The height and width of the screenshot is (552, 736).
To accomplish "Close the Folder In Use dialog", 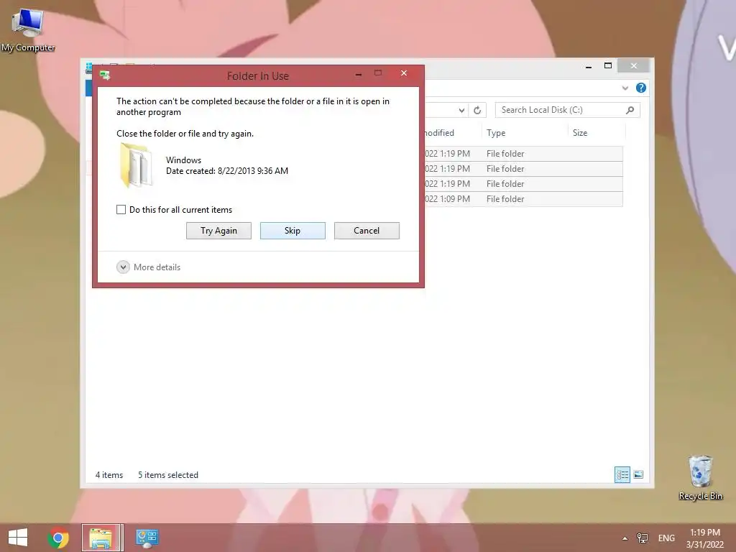I will [404, 73].
